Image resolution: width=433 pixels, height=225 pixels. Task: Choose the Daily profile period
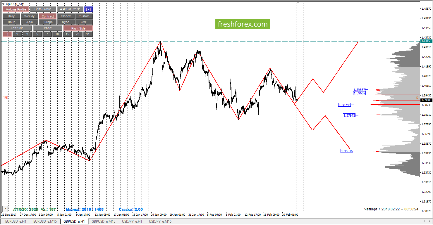click(11, 16)
